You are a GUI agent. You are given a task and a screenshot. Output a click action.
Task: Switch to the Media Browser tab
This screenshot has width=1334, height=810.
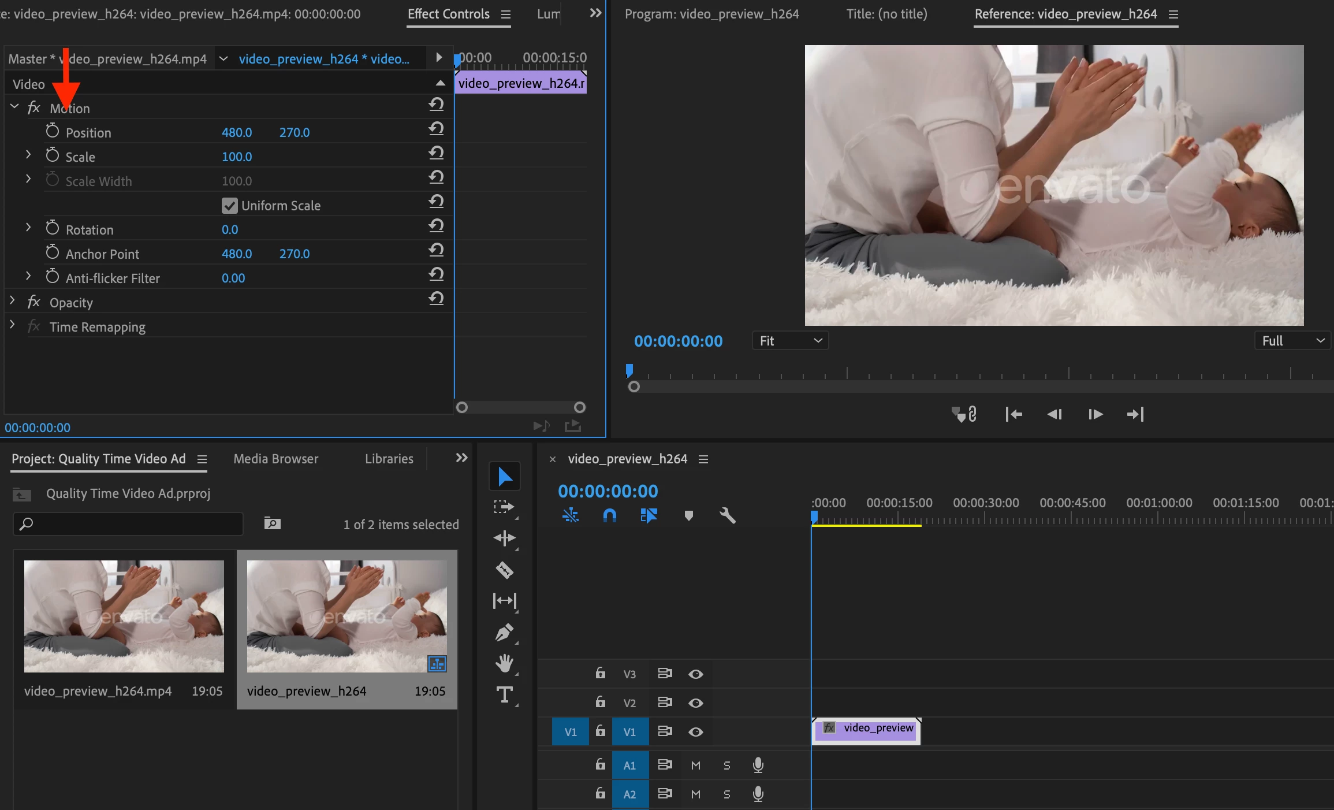tap(275, 459)
